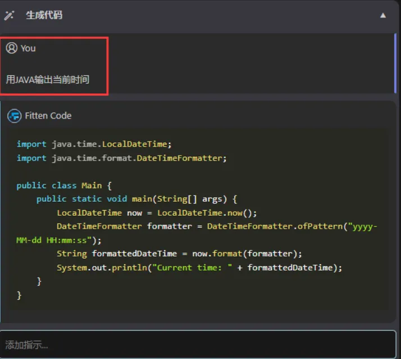Viewport: 401px width, 359px height.
Task: Focus the 添加指示... input field
Action: tap(198, 344)
